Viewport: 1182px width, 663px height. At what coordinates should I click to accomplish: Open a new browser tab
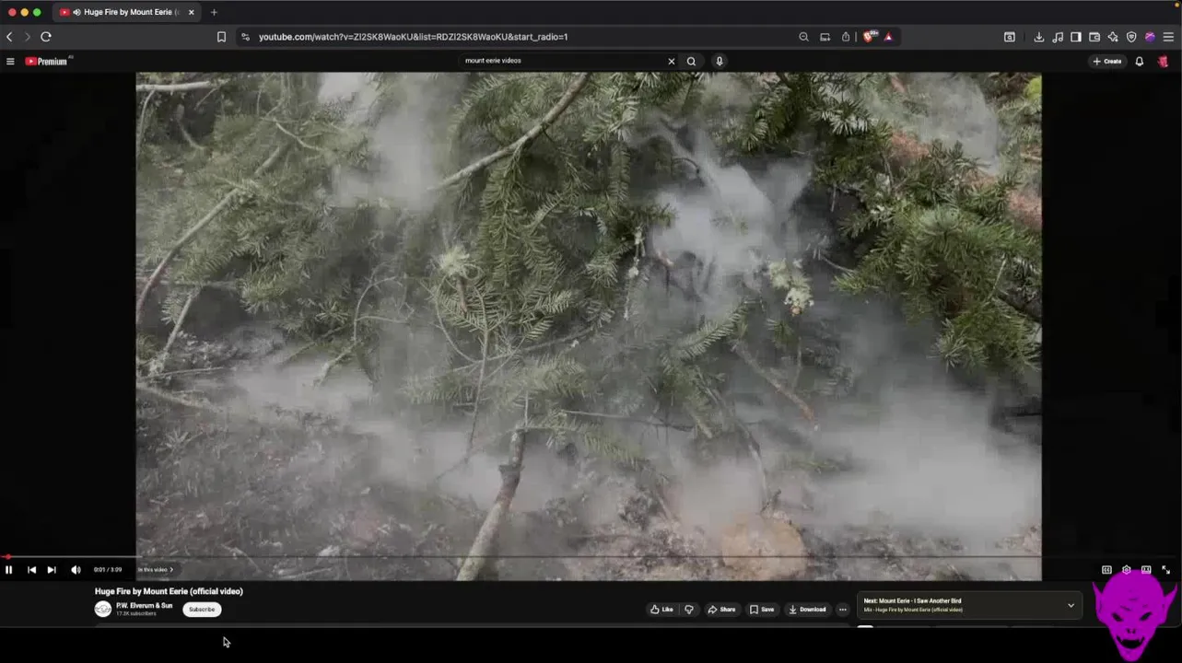click(214, 12)
